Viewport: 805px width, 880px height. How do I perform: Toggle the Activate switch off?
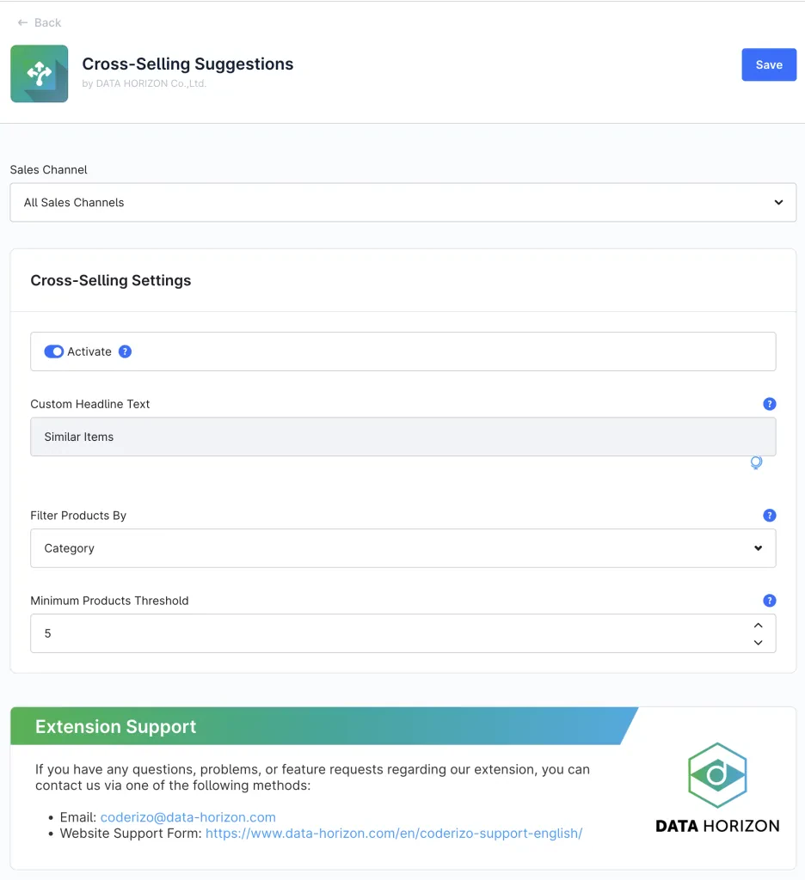click(x=54, y=351)
